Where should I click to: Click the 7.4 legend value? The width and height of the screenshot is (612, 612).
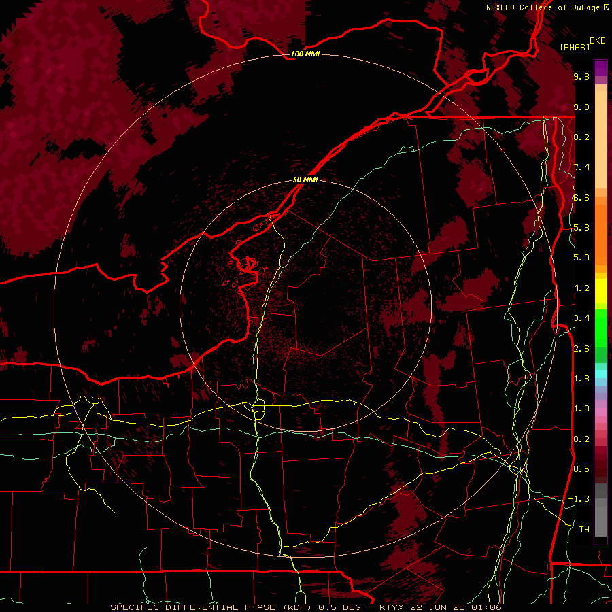[581, 167]
